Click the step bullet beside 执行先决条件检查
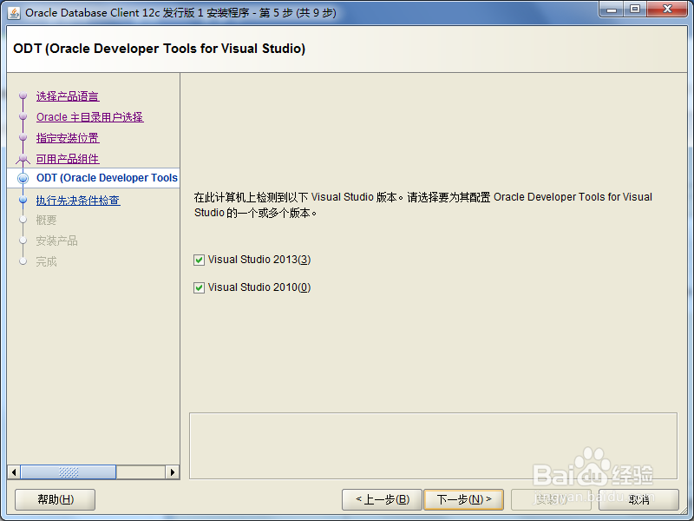 [x=23, y=200]
